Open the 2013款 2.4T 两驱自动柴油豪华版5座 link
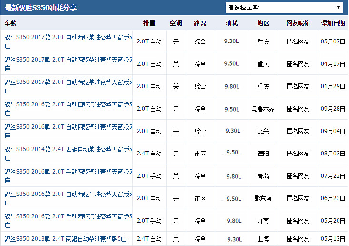The width and height of the screenshot is (349, 246). point(65,239)
